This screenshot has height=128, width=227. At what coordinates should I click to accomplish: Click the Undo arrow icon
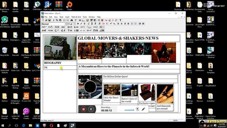64,20
